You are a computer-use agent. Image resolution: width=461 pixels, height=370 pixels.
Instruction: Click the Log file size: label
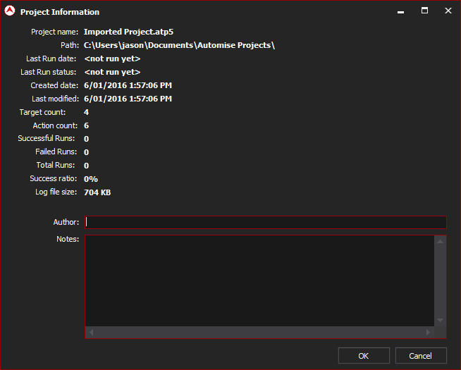56,192
